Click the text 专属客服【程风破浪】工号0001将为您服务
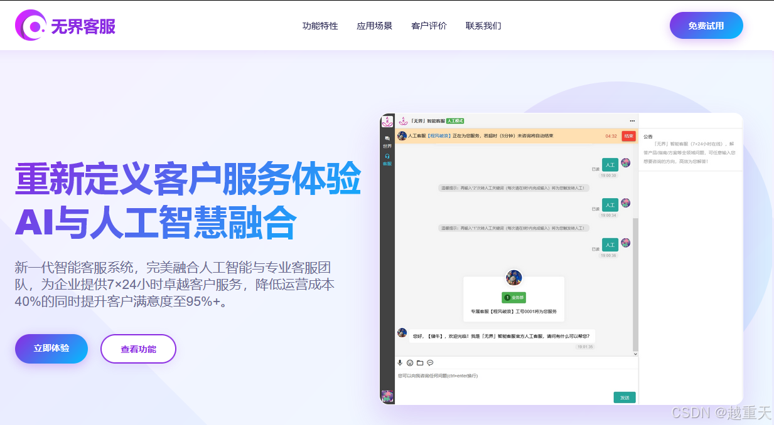 513,312
